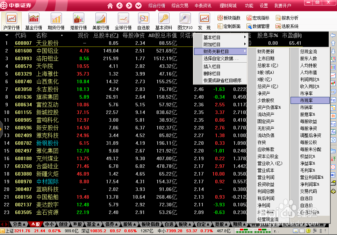Open the 沪深行情 toolbar icon
This screenshot has width=337, height=235.
pyautogui.click(x=12, y=21)
